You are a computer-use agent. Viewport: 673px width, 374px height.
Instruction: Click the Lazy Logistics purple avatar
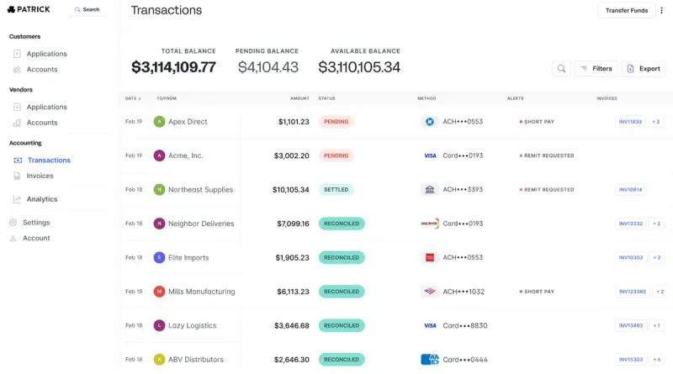[x=159, y=325]
